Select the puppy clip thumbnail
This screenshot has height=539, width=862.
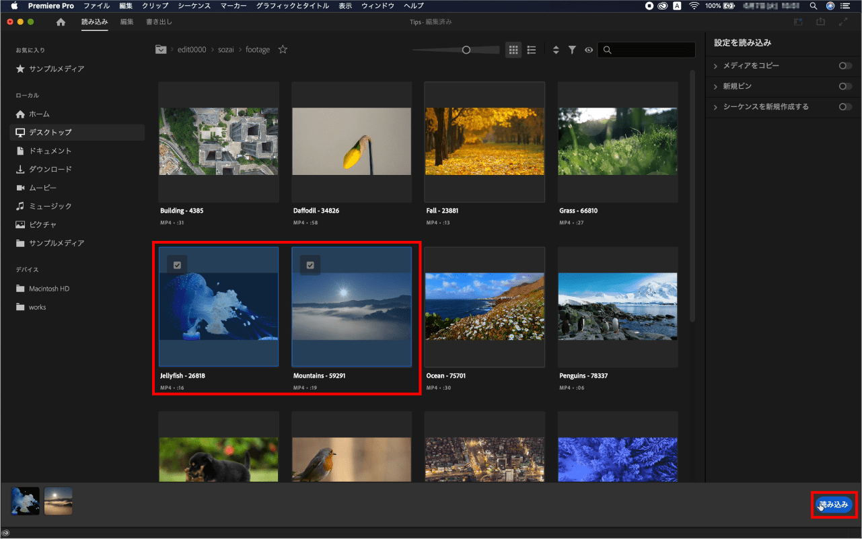point(219,447)
